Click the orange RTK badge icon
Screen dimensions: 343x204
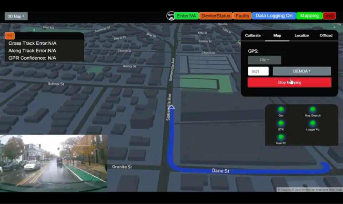click(10, 35)
